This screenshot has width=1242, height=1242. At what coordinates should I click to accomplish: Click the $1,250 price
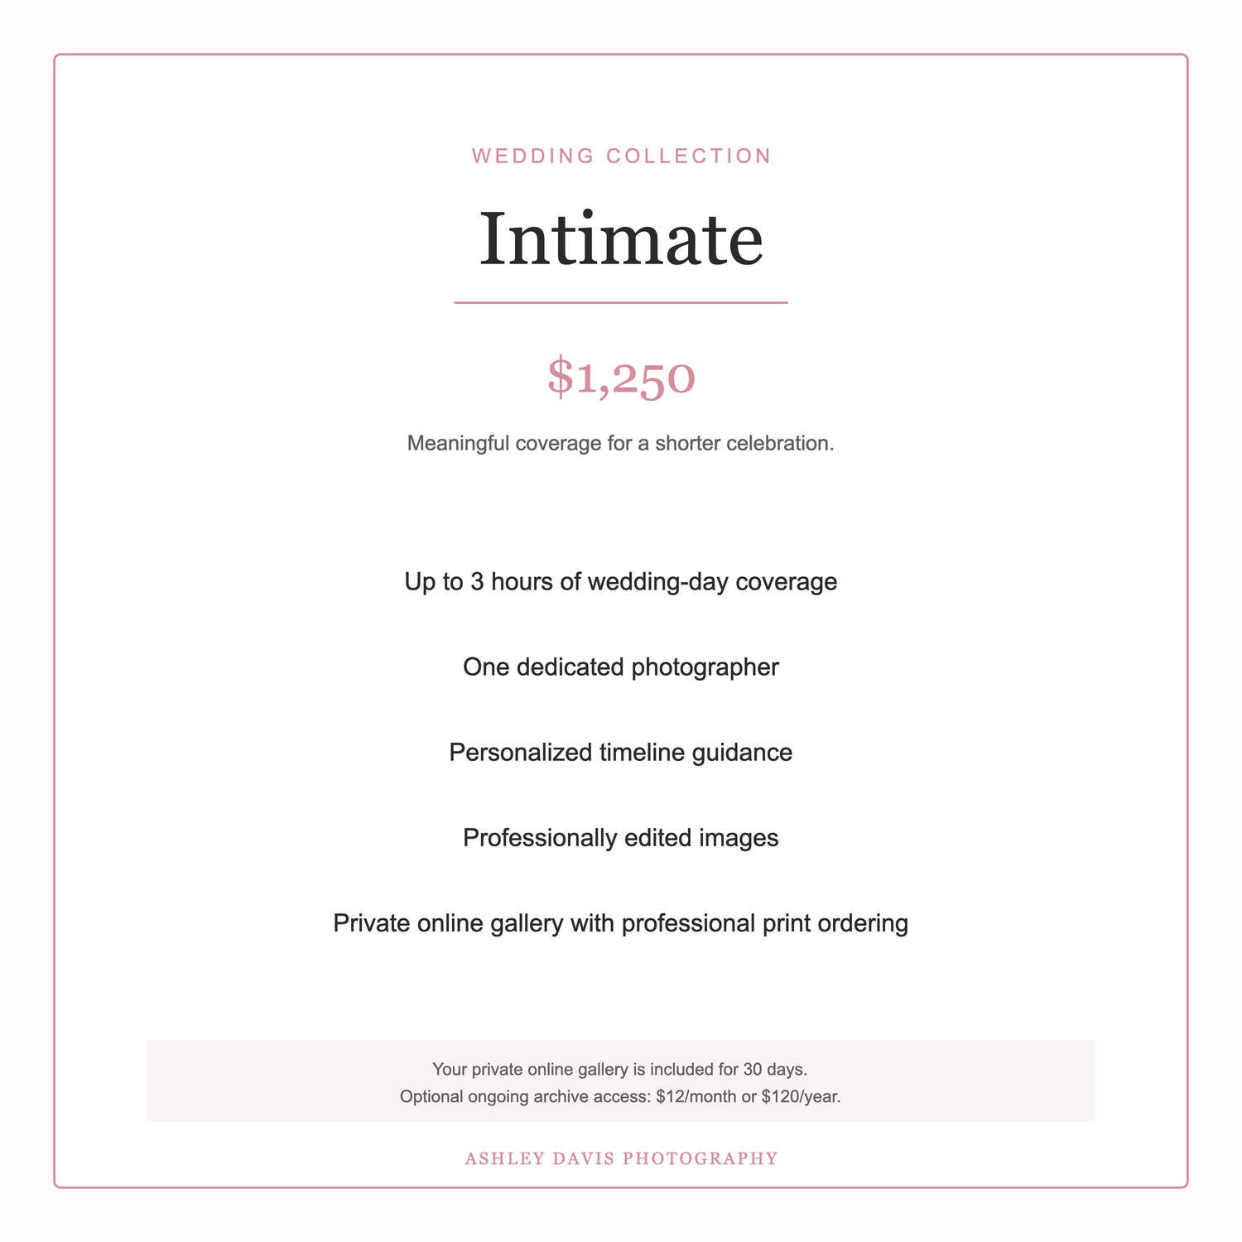tap(621, 377)
